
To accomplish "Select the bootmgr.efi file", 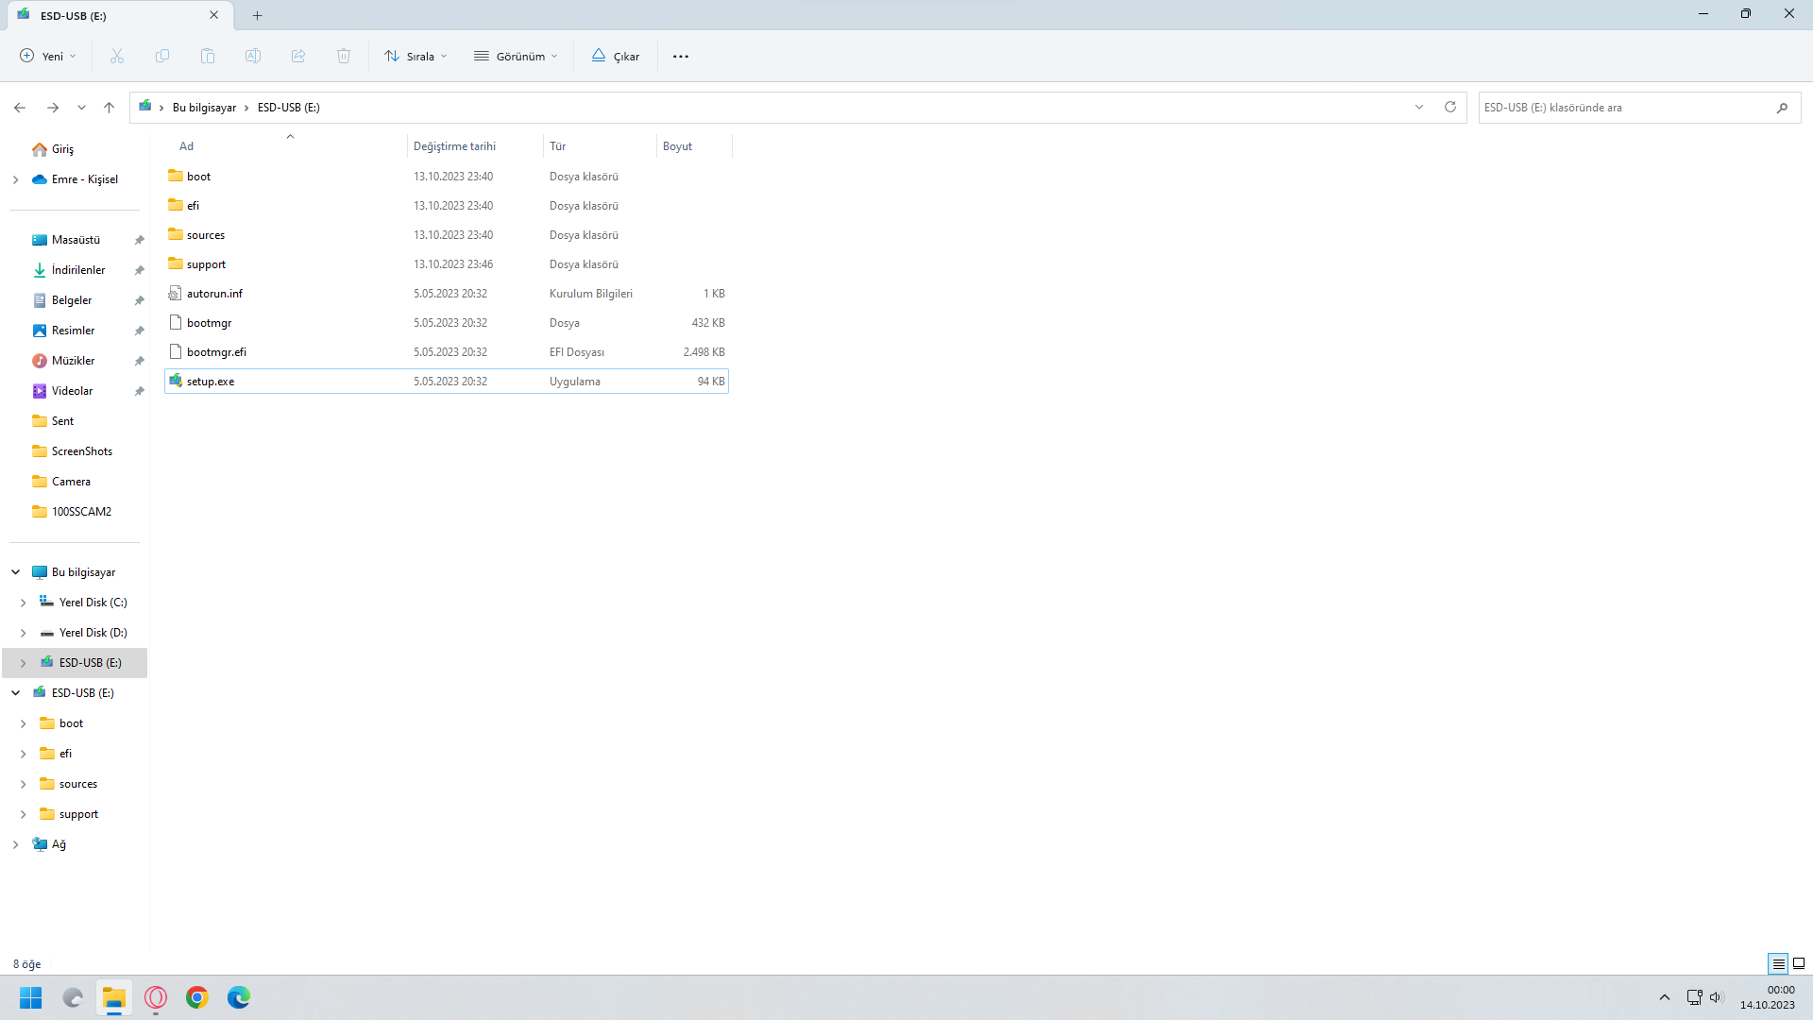I will [216, 352].
